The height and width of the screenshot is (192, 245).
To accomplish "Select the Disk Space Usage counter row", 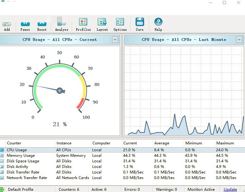I will (x=123, y=161).
